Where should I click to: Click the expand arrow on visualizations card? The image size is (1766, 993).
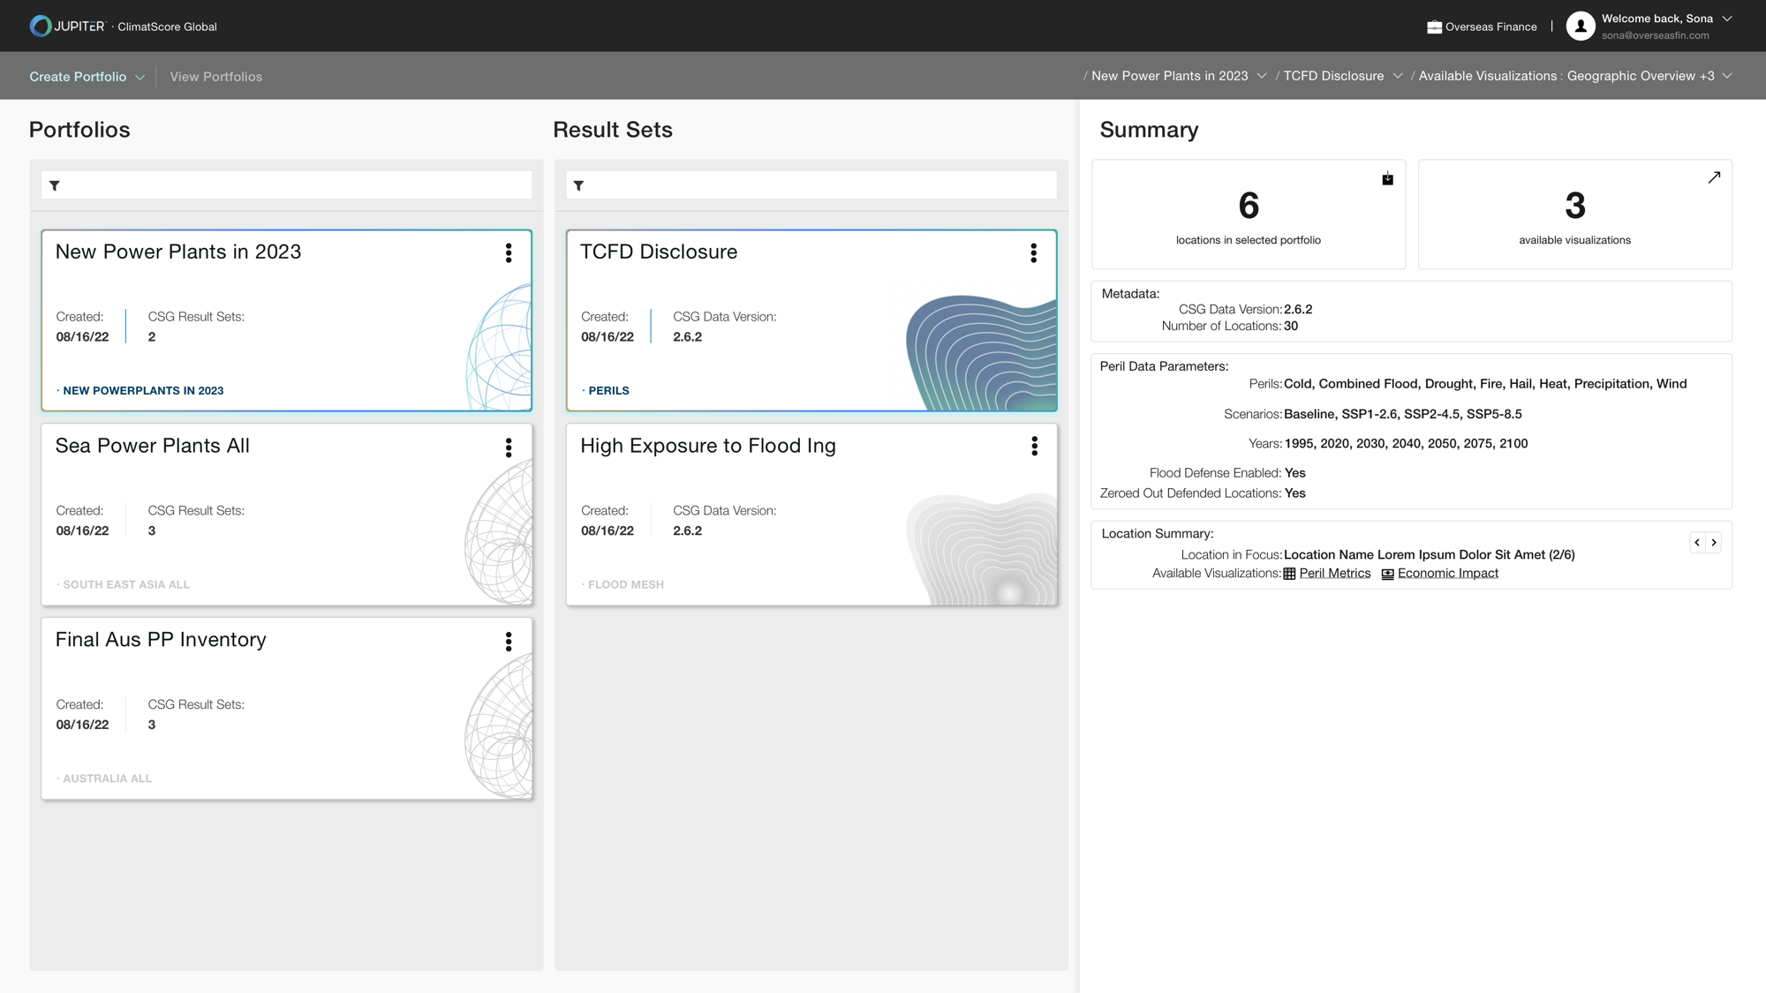click(x=1714, y=177)
